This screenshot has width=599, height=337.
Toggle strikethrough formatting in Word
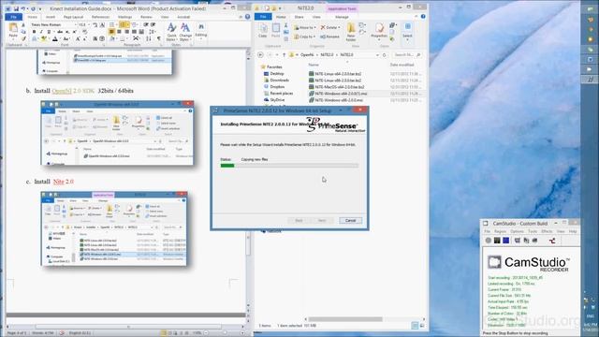(x=60, y=32)
